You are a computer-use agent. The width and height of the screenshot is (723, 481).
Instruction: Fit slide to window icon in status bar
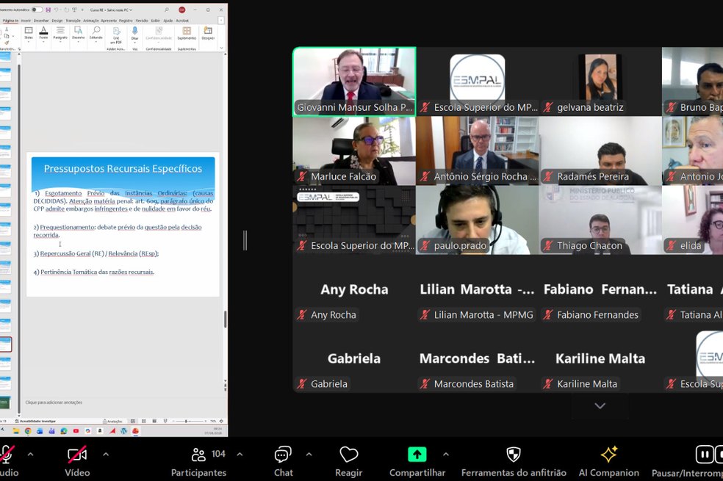(221, 421)
